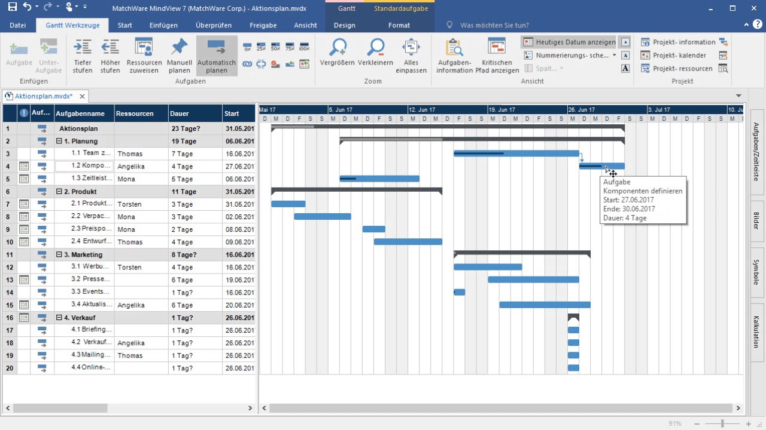The image size is (766, 430).
Task: Open the Design tab under Gantt
Action: (344, 25)
